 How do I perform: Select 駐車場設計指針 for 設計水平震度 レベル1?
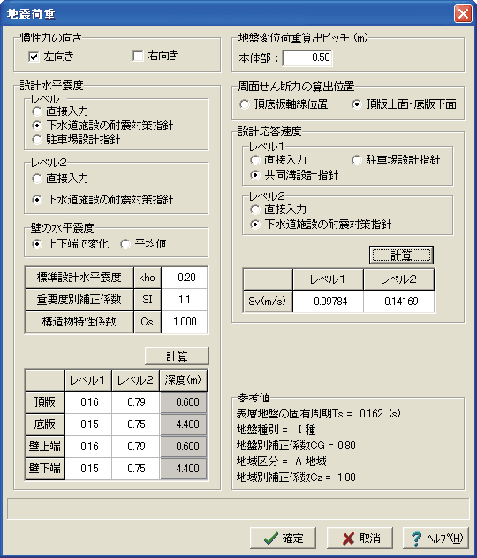[37, 140]
